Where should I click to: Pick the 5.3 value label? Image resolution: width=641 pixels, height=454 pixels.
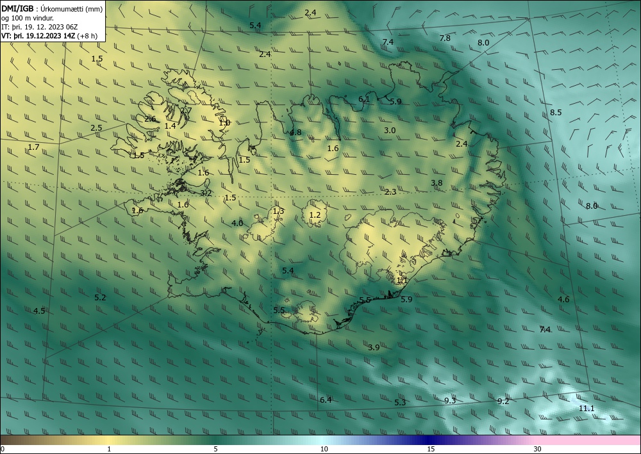(400, 402)
